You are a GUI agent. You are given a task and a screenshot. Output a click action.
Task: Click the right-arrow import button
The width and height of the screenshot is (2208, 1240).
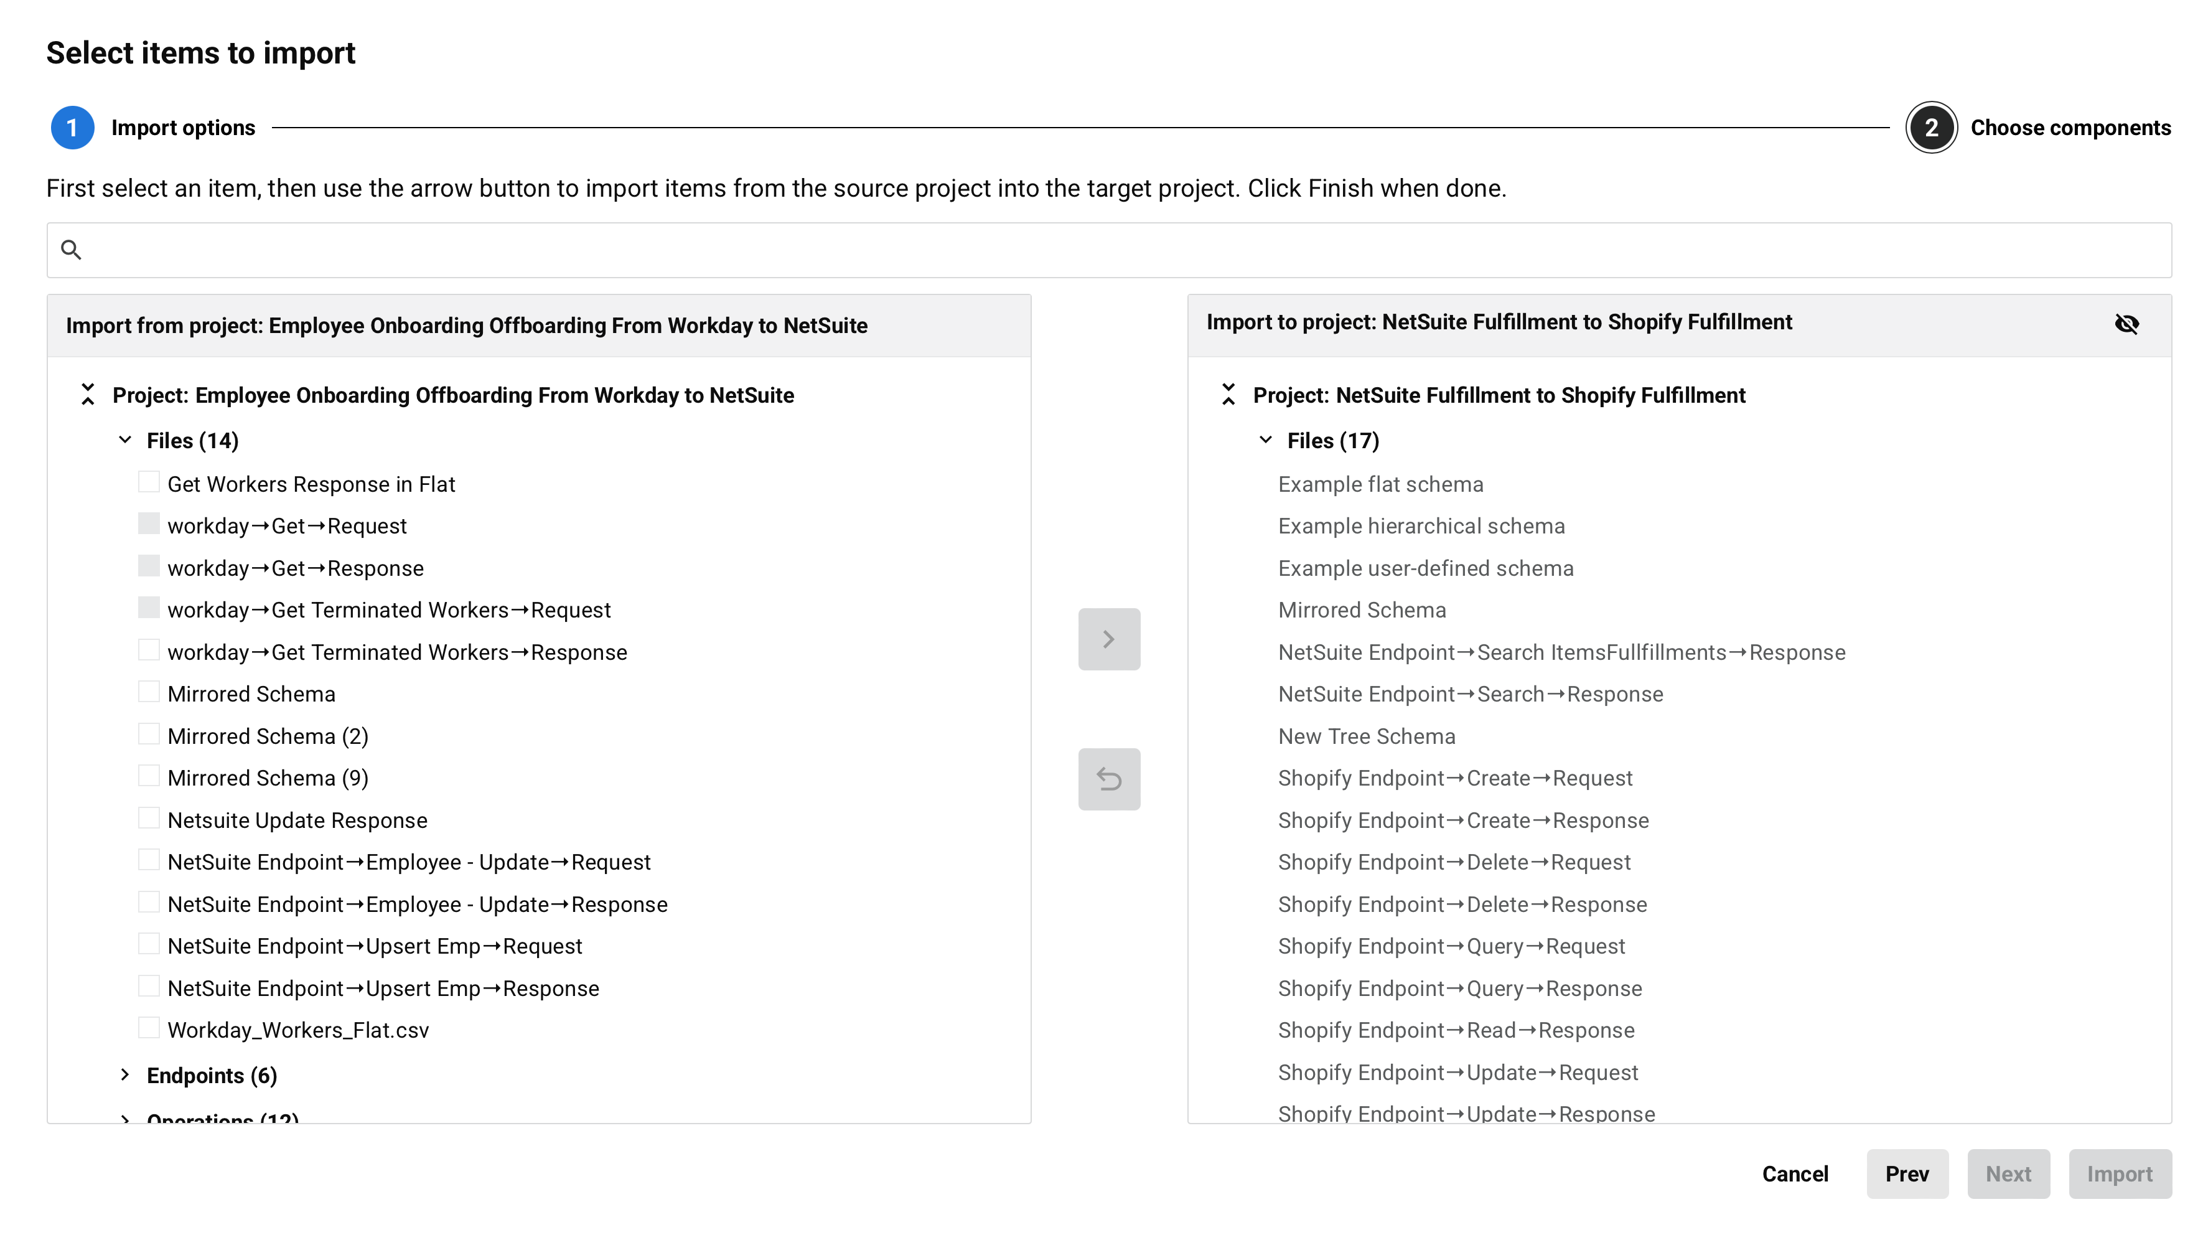click(x=1108, y=639)
